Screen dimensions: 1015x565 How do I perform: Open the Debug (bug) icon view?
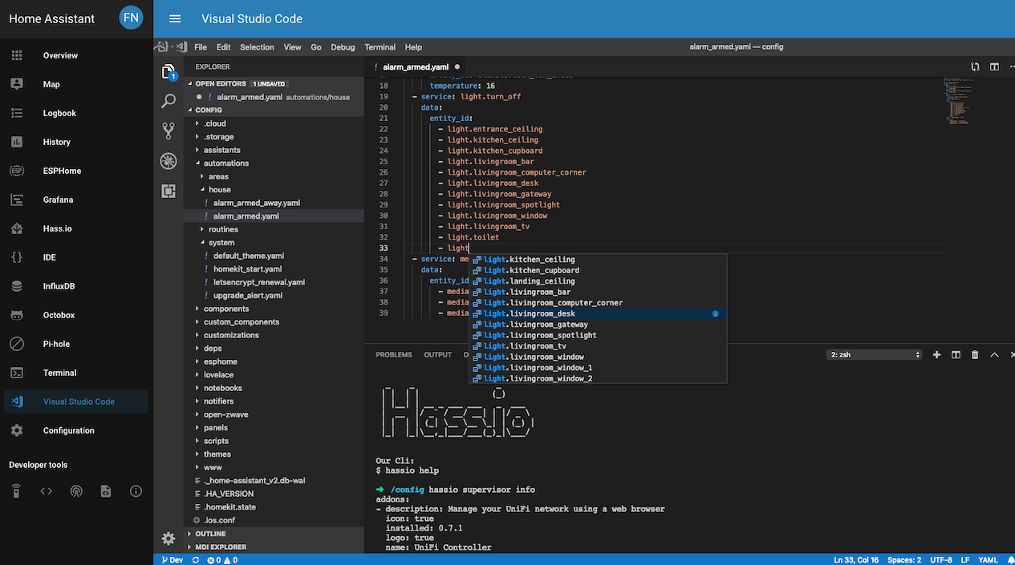(168, 160)
